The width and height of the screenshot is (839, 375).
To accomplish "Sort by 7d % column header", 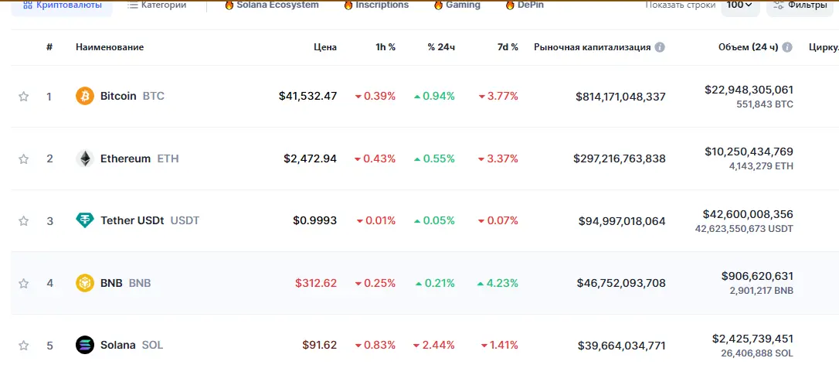I will 508,47.
